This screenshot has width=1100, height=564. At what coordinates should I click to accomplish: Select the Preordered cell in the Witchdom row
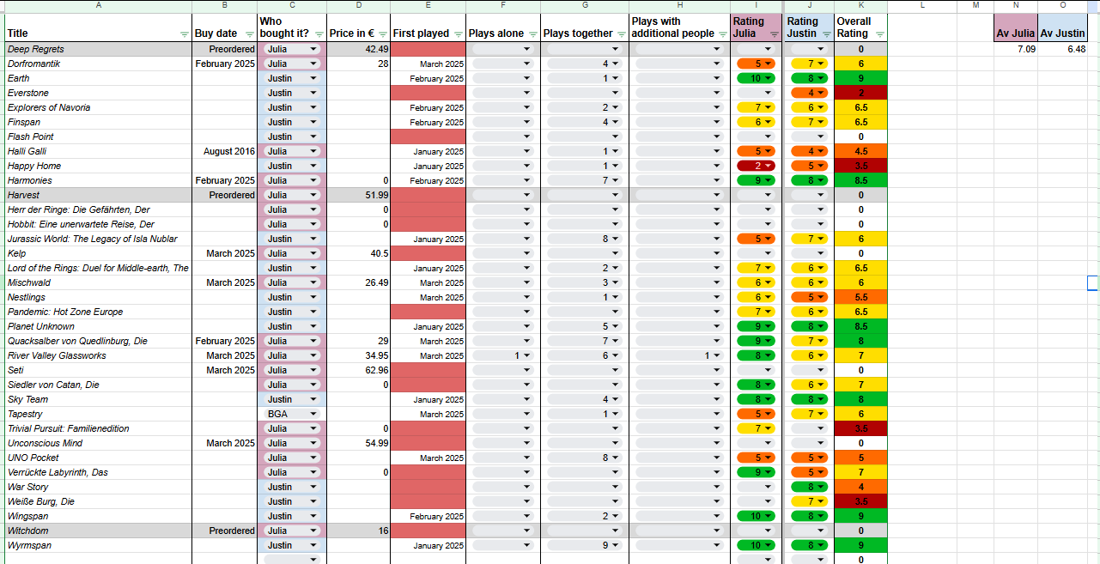click(225, 531)
